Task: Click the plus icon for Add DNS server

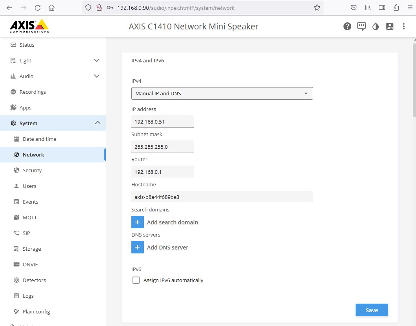Action: [x=138, y=248]
